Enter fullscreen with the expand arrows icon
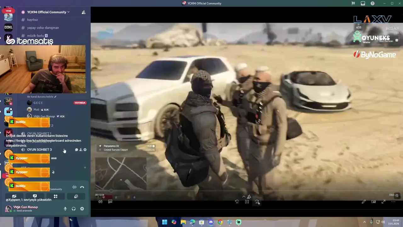 coord(383,202)
